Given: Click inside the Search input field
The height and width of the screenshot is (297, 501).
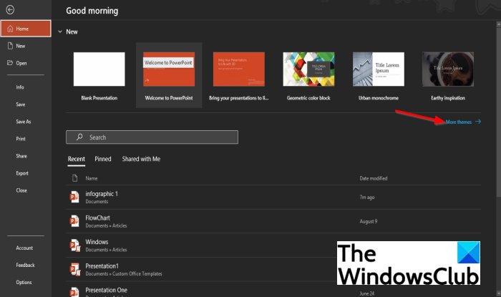Looking at the screenshot, I should pos(152,137).
